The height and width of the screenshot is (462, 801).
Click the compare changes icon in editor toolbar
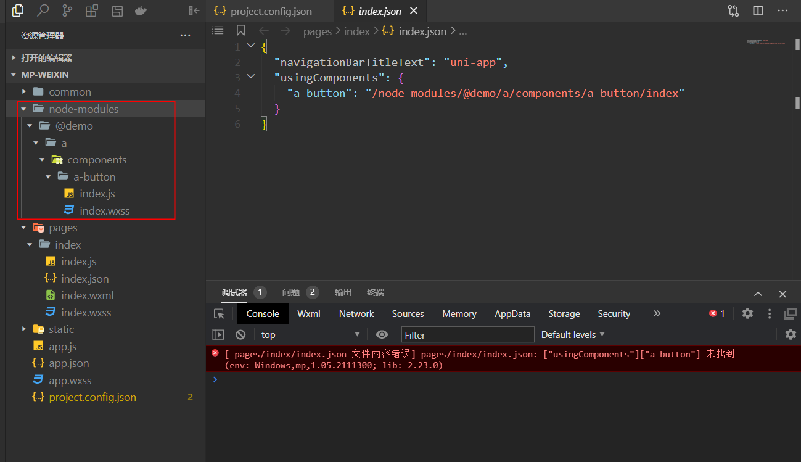tap(733, 10)
